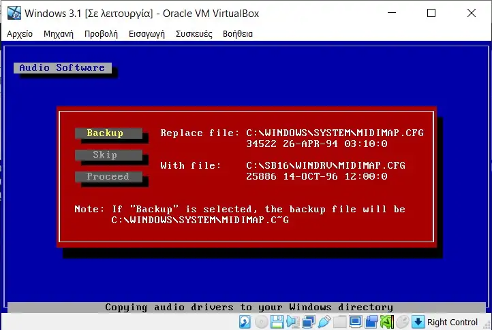Click the network adapters status icon
The width and height of the screenshot is (492, 330).
(309, 322)
